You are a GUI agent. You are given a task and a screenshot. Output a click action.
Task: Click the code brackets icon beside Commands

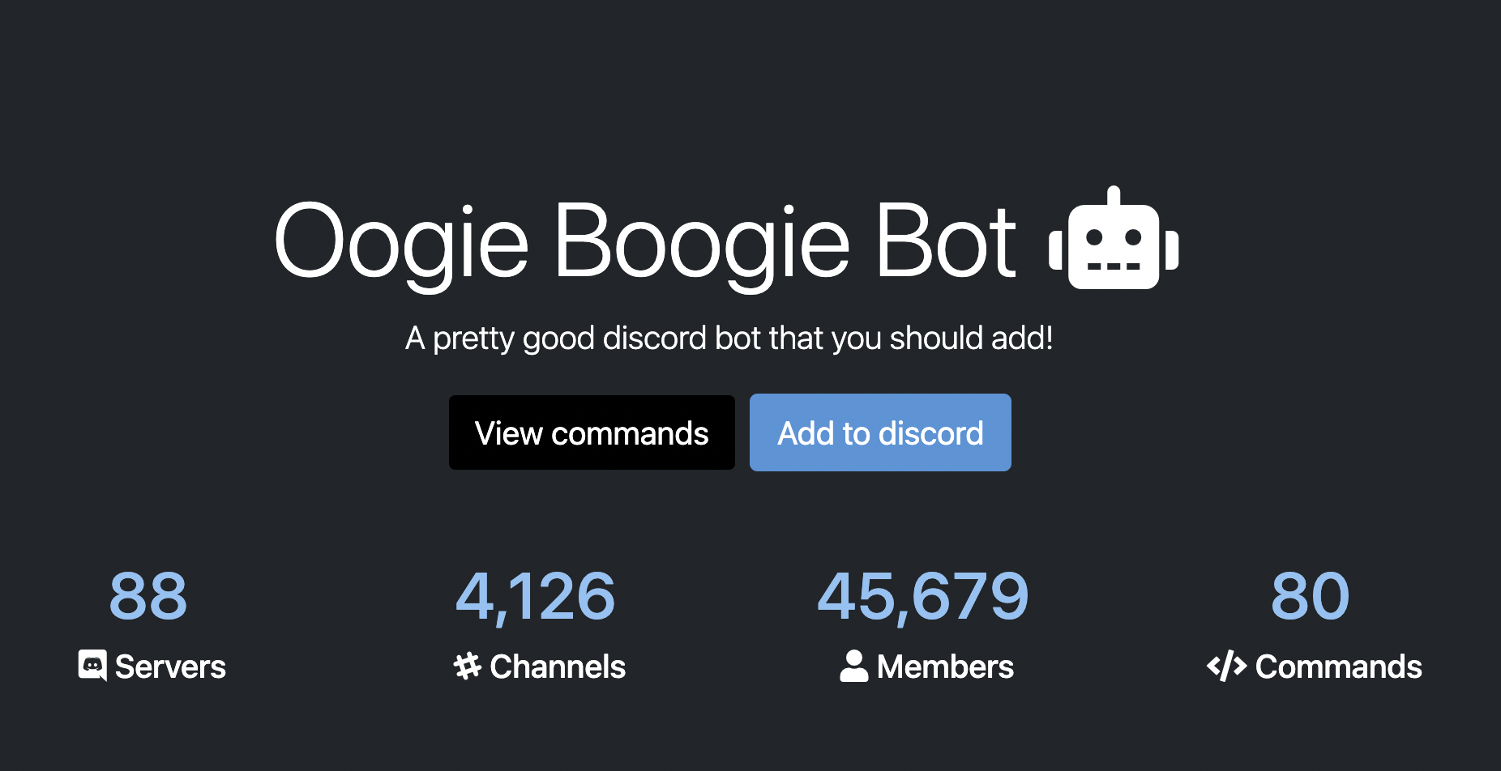pyautogui.click(x=1226, y=666)
